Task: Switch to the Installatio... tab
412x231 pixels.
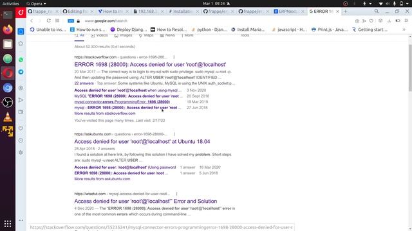Action: [183, 12]
